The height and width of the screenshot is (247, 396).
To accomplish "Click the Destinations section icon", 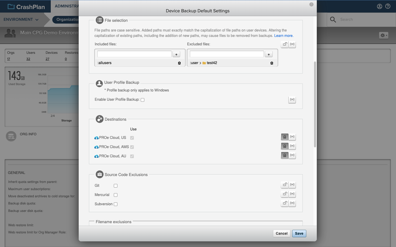I will [x=99, y=119].
